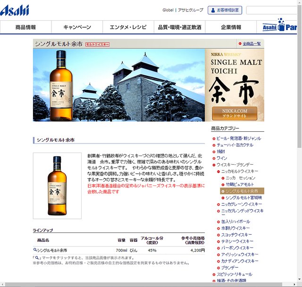Click the magnifier icon beside シングルモルト余市 row
Screen dimensions: 302x287
[35, 250]
